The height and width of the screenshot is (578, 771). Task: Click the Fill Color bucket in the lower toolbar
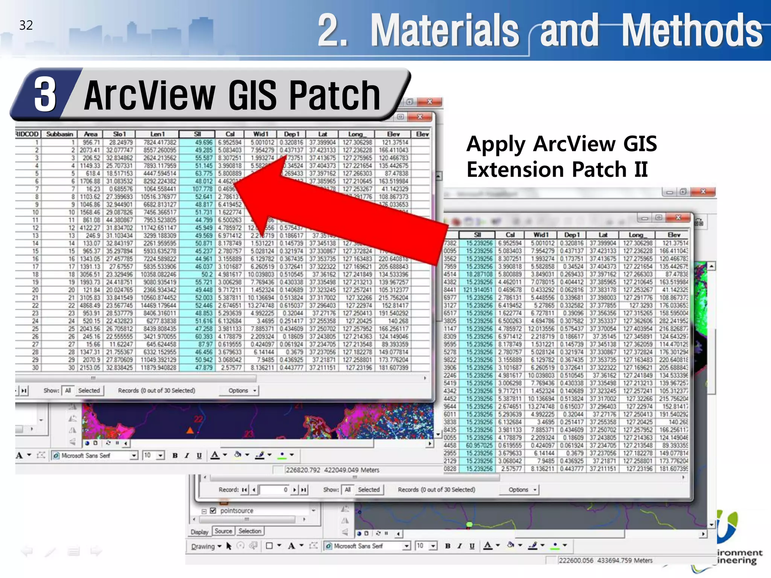pos(511,545)
